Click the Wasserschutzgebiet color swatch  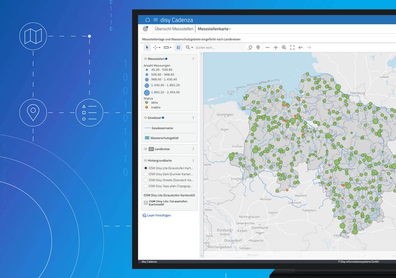point(147,138)
